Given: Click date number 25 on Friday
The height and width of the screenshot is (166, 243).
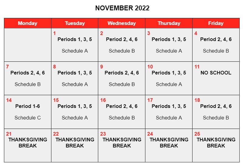Looking at the screenshot, I should tap(197, 134).
